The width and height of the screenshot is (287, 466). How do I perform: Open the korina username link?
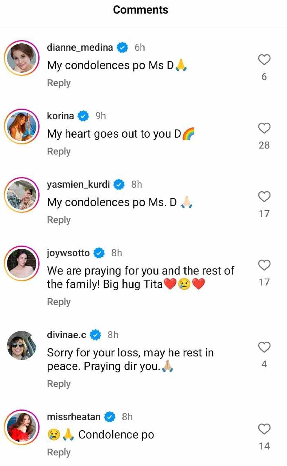pos(60,116)
